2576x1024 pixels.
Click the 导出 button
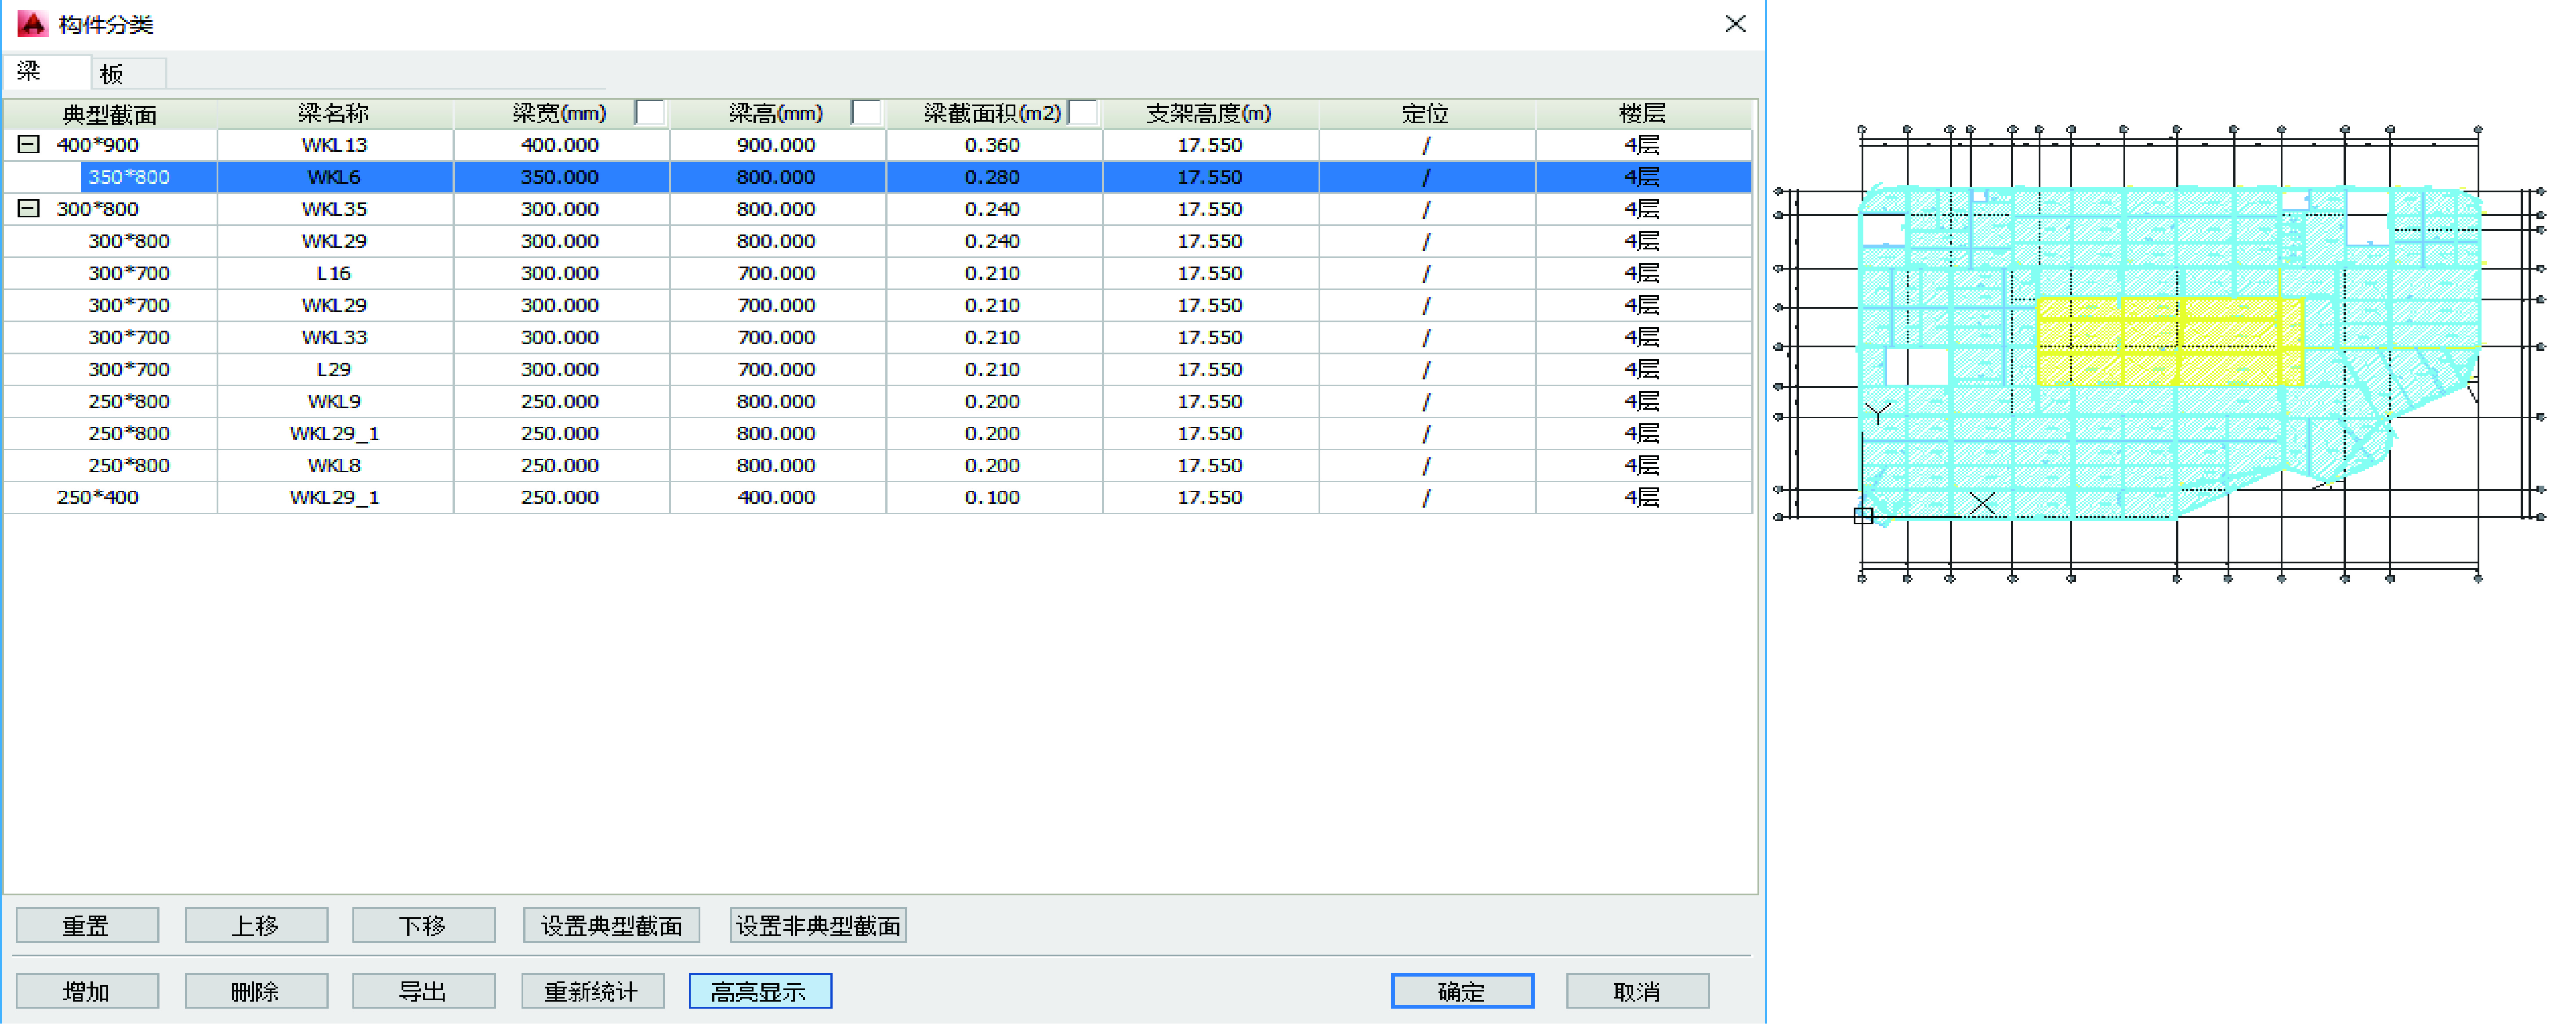click(423, 991)
